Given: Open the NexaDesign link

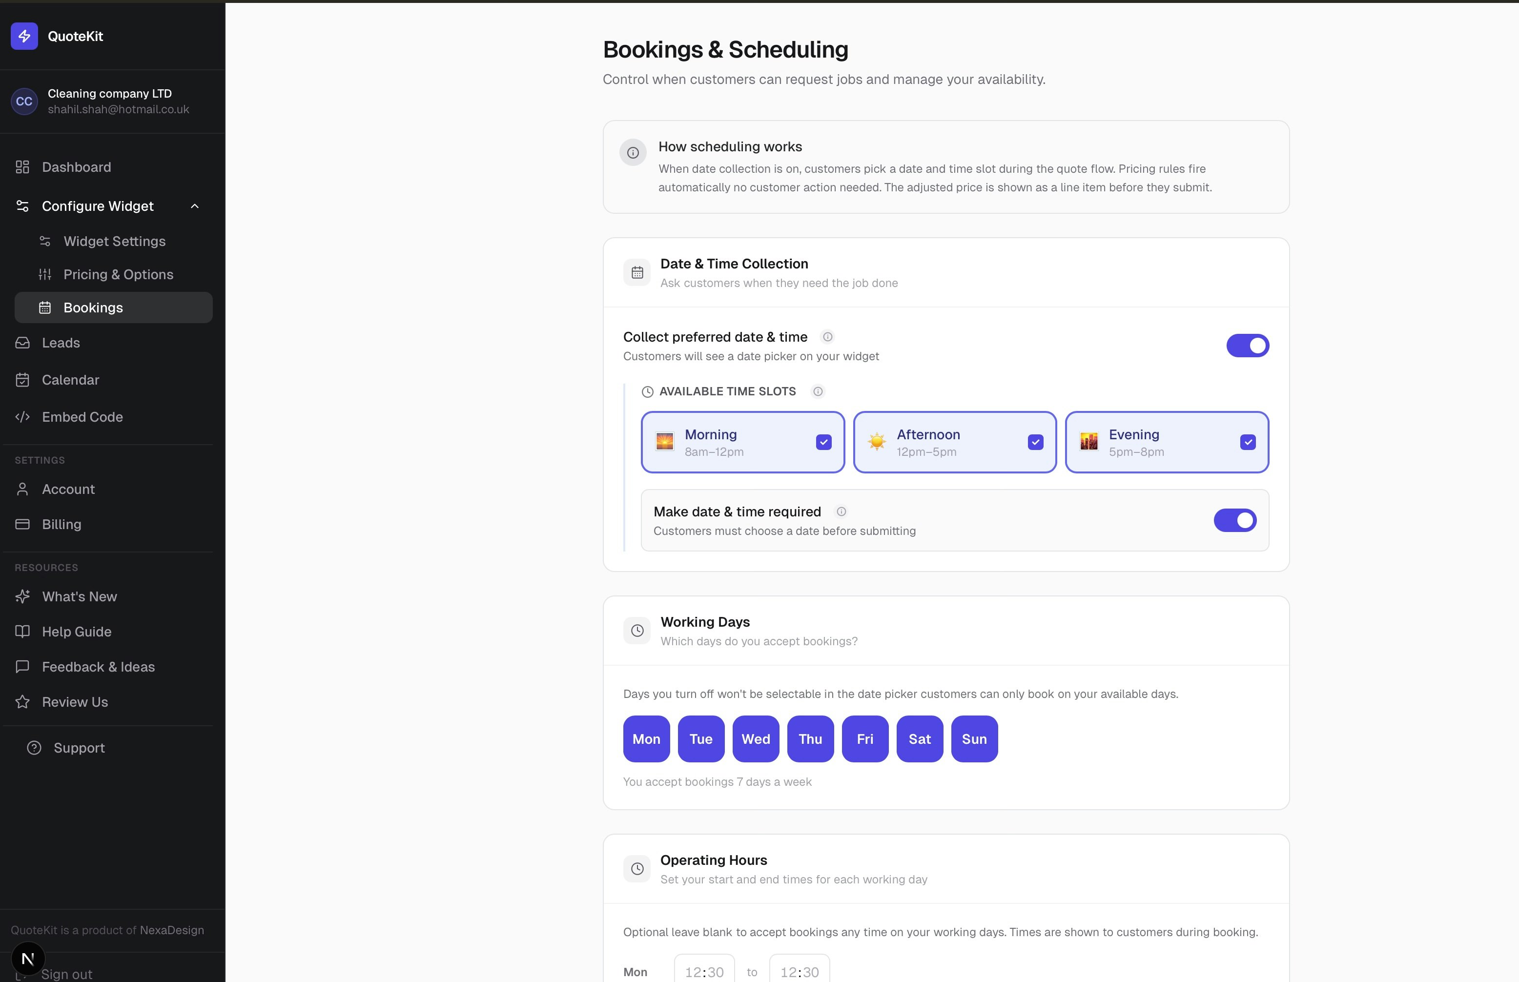Looking at the screenshot, I should pos(172,930).
